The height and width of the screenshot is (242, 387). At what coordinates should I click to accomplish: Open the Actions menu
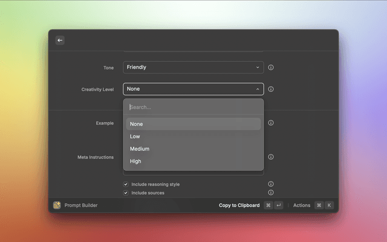tap(302, 205)
